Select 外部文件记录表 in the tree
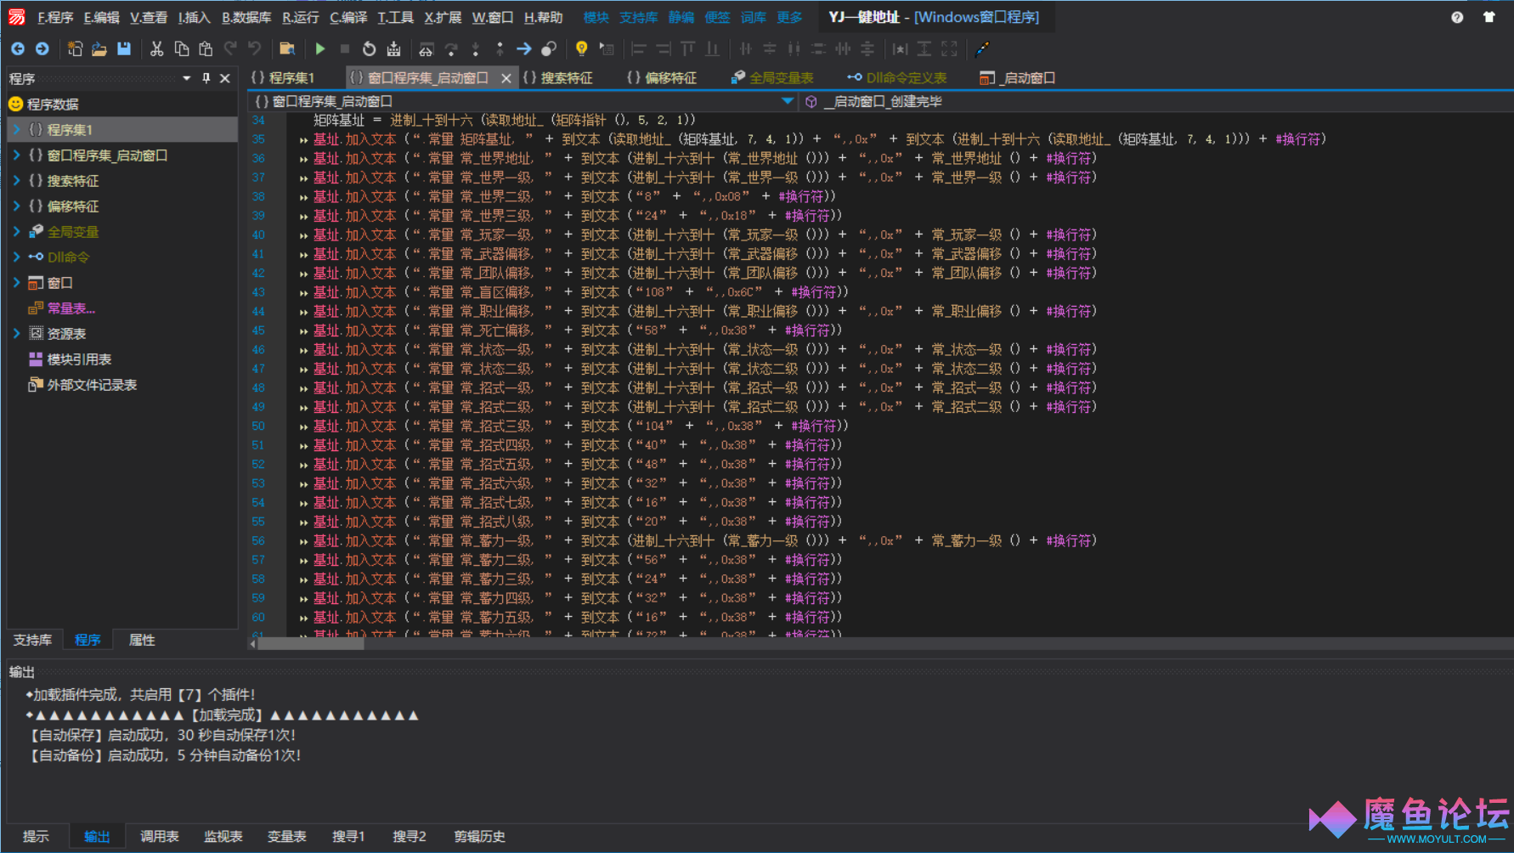Image resolution: width=1514 pixels, height=853 pixels. (92, 385)
